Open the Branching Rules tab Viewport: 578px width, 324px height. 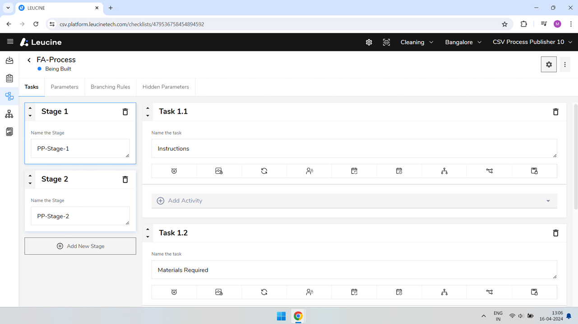click(110, 87)
